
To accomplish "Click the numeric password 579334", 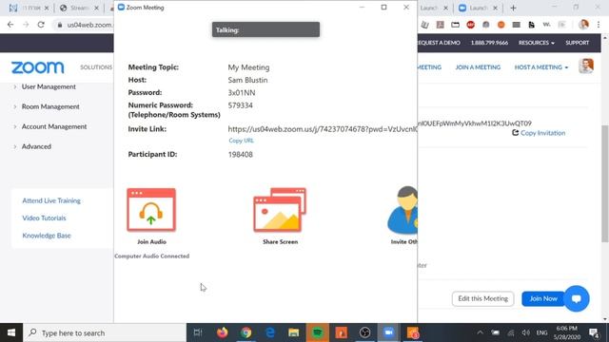I will coord(240,105).
